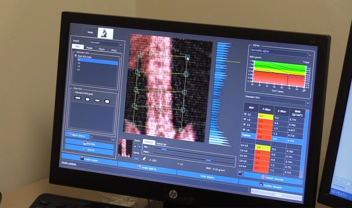Select the circle custom ROI shape

pyautogui.click(x=88, y=99)
